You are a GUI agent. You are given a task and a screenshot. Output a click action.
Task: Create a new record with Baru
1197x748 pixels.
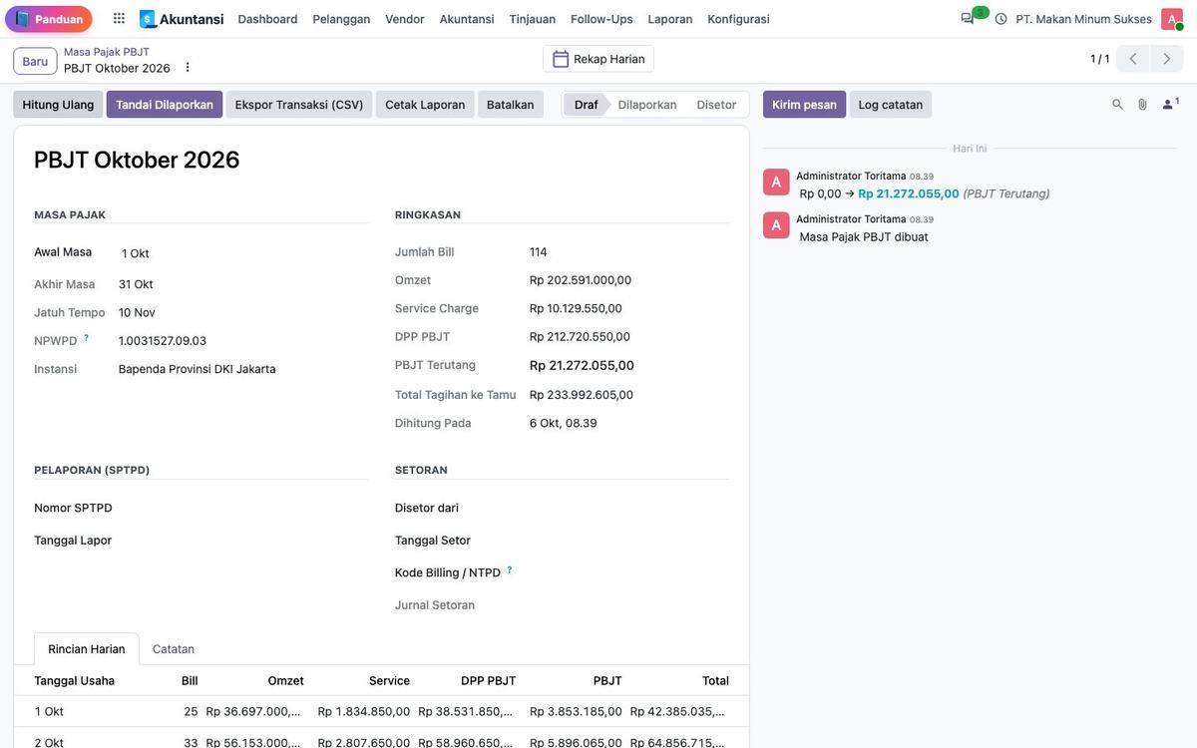pos(35,61)
